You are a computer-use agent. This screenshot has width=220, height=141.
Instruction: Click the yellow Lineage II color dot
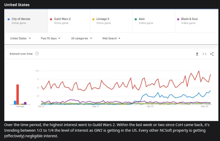pyautogui.click(x=93, y=19)
